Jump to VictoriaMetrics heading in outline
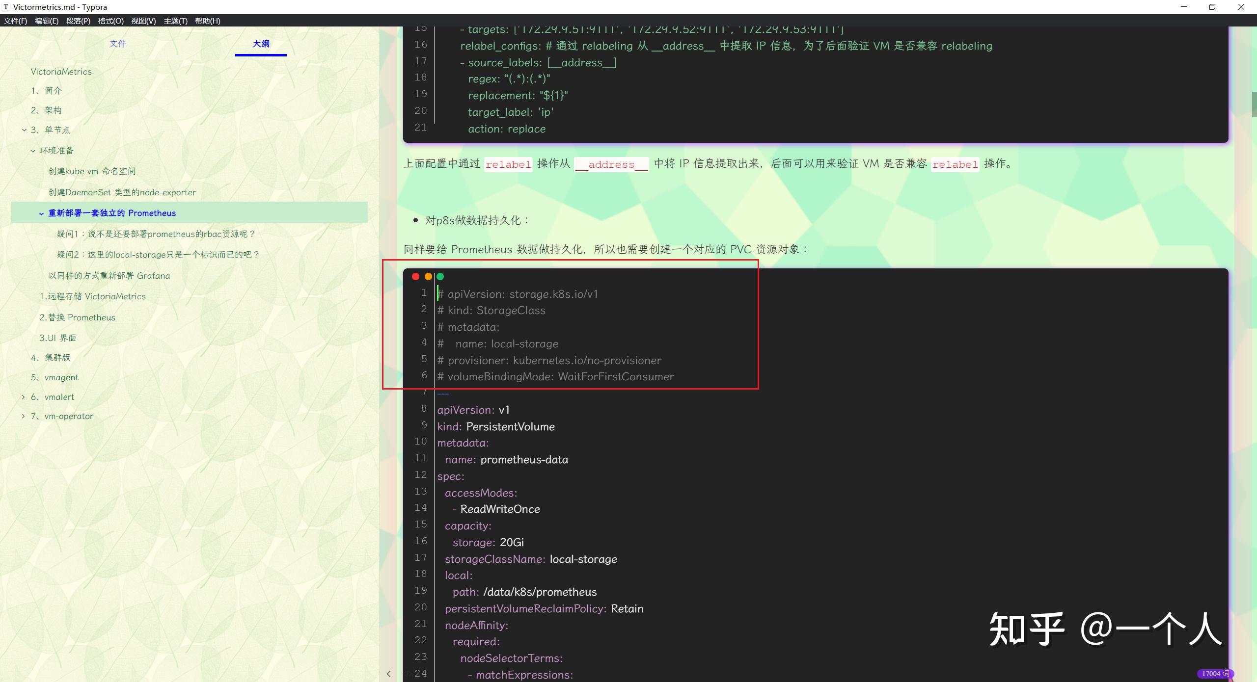The width and height of the screenshot is (1257, 682). coord(61,72)
